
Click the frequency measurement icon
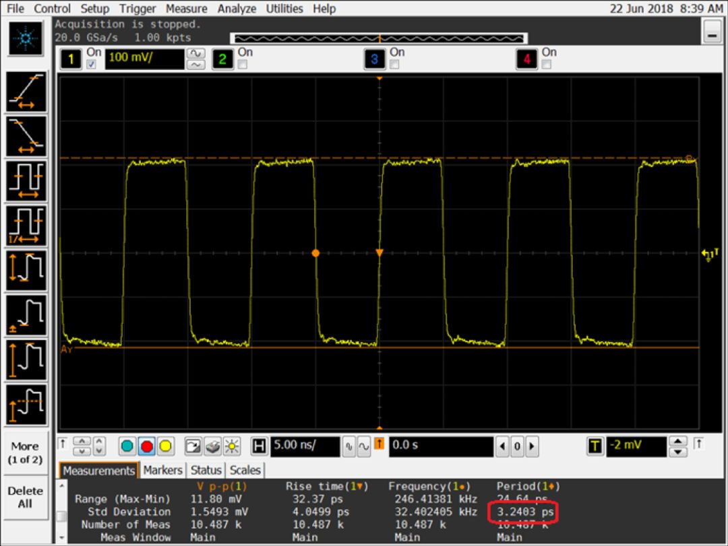26,226
